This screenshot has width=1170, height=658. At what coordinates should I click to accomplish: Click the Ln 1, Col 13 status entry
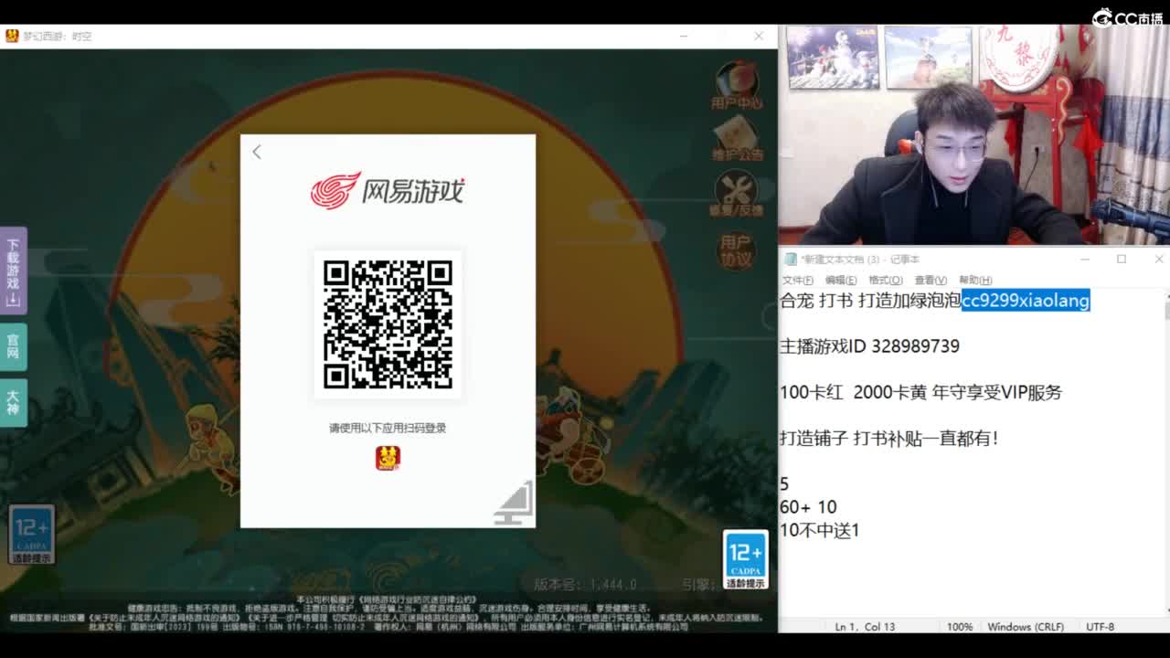coord(865,627)
